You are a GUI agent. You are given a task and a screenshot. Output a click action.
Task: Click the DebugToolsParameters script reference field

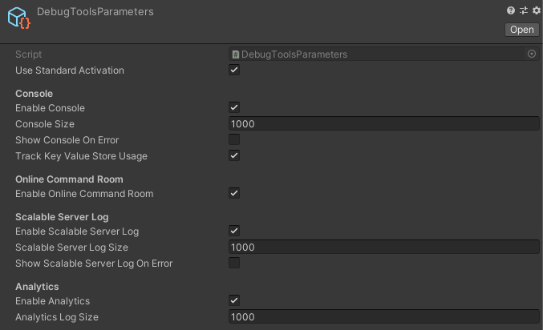383,54
